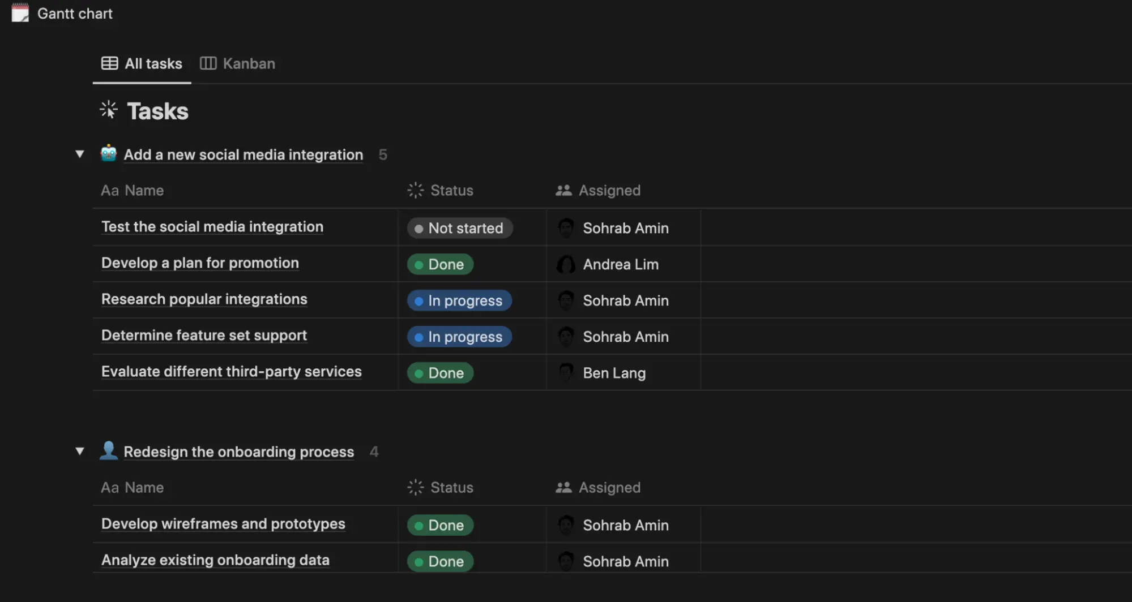Click the spinner icon beside the Tasks heading
1132x602 pixels.
coord(108,110)
